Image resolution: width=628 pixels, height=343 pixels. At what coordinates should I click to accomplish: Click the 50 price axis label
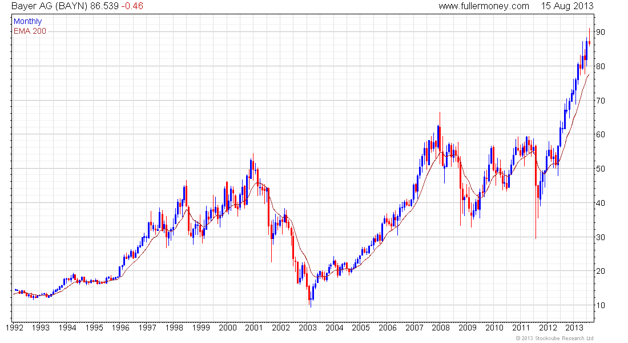601,169
